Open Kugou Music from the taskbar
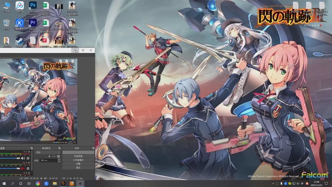 [x=46, y=183]
